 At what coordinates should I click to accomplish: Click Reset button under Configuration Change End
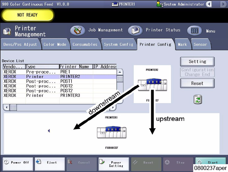tap(197, 83)
